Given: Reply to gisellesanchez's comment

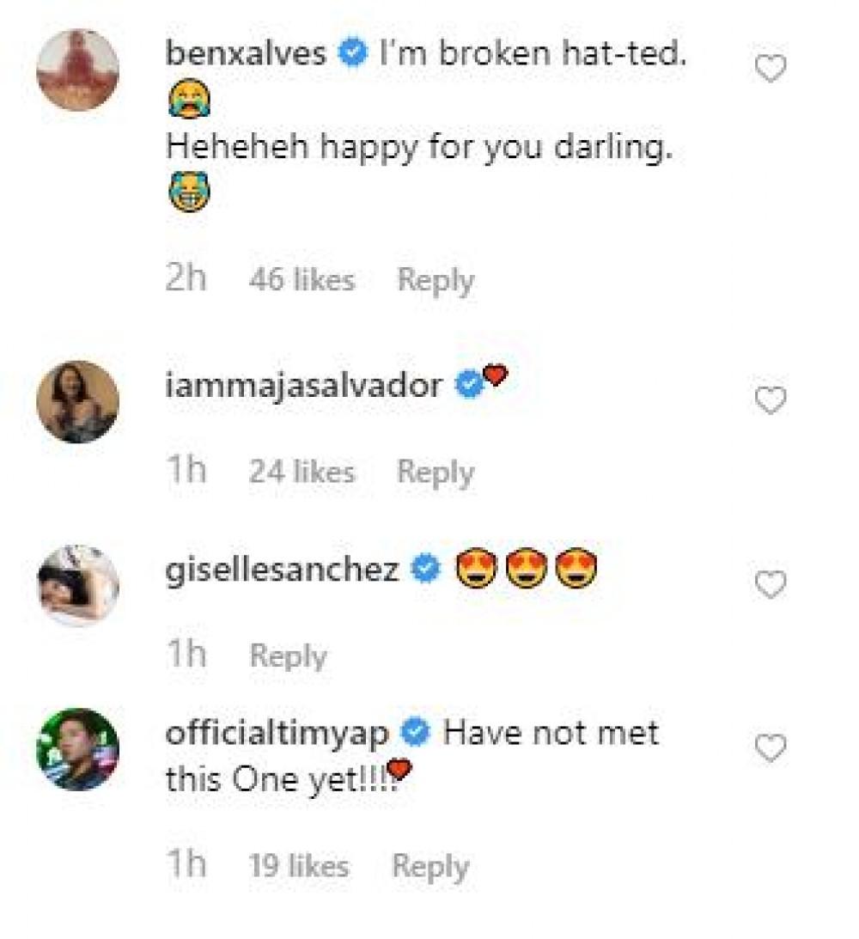Looking at the screenshot, I should 288,656.
